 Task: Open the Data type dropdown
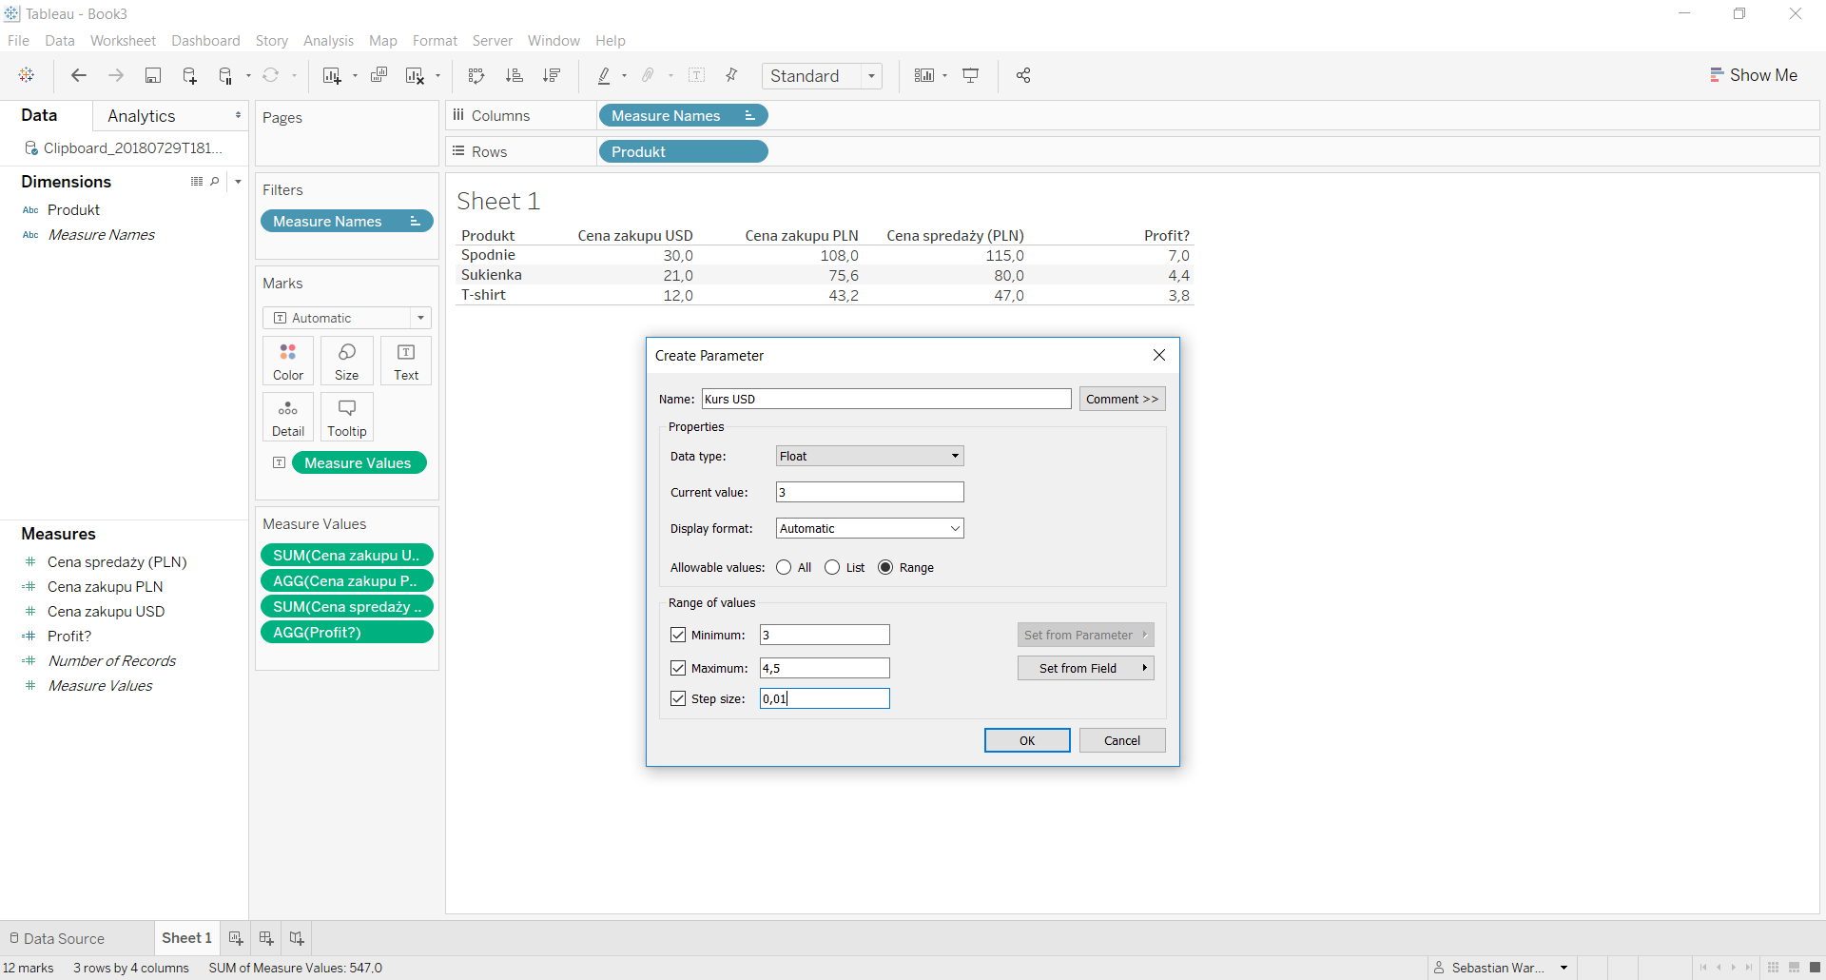[869, 457]
